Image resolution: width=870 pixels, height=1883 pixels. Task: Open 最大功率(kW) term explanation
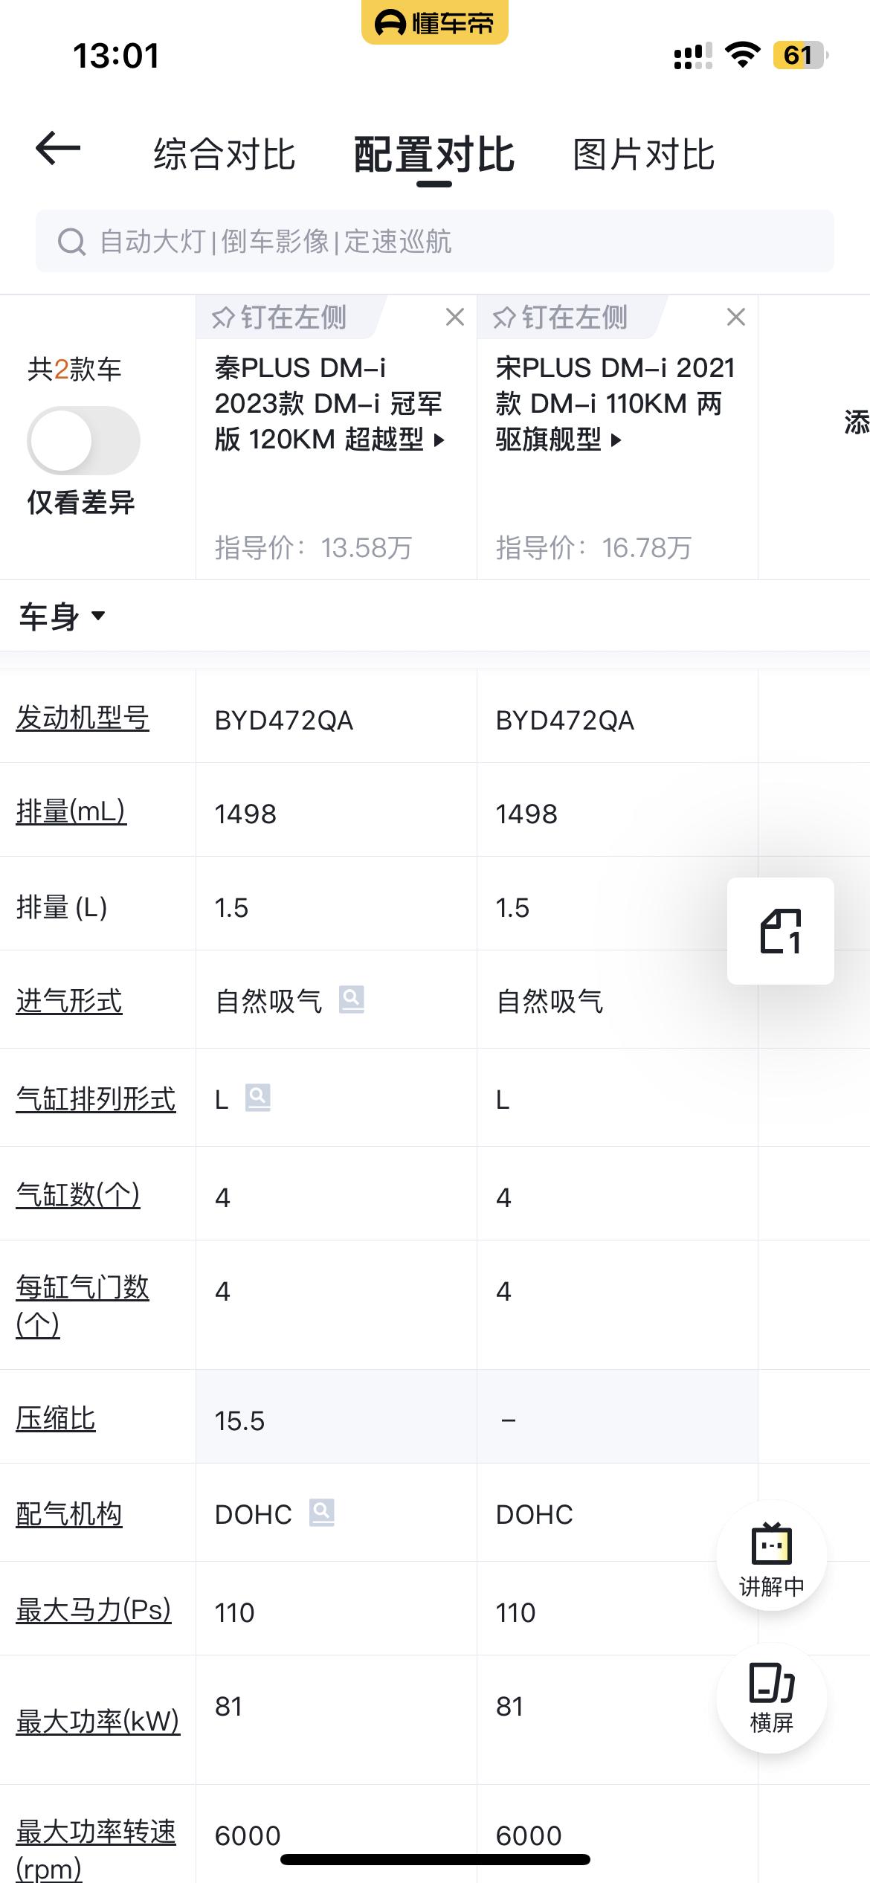pos(98,1722)
